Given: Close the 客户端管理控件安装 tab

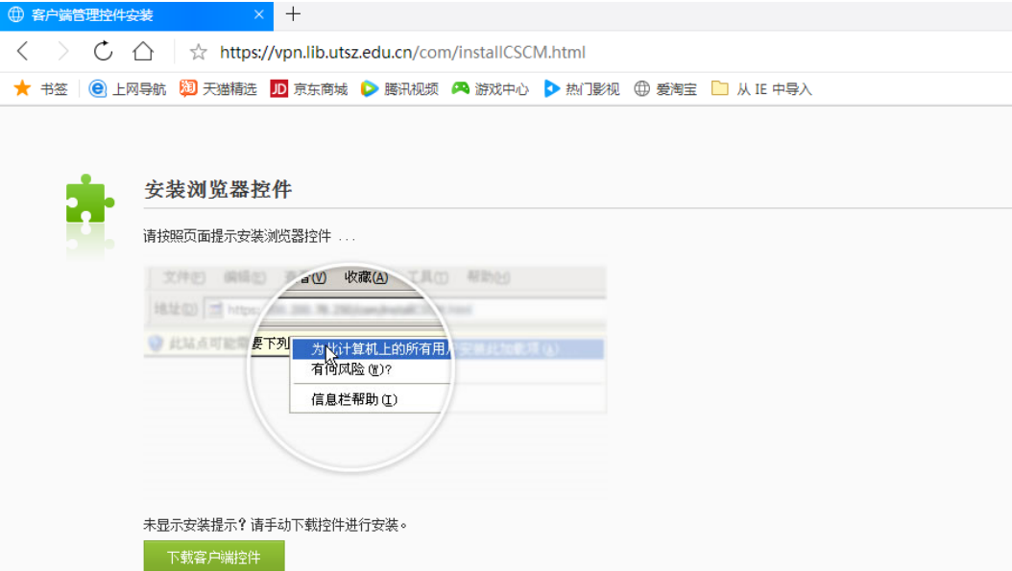Looking at the screenshot, I should (259, 15).
